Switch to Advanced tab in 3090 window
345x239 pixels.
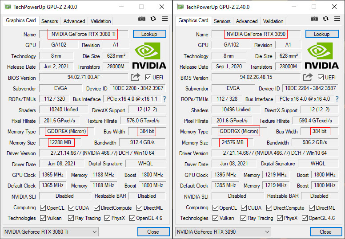click(247, 21)
